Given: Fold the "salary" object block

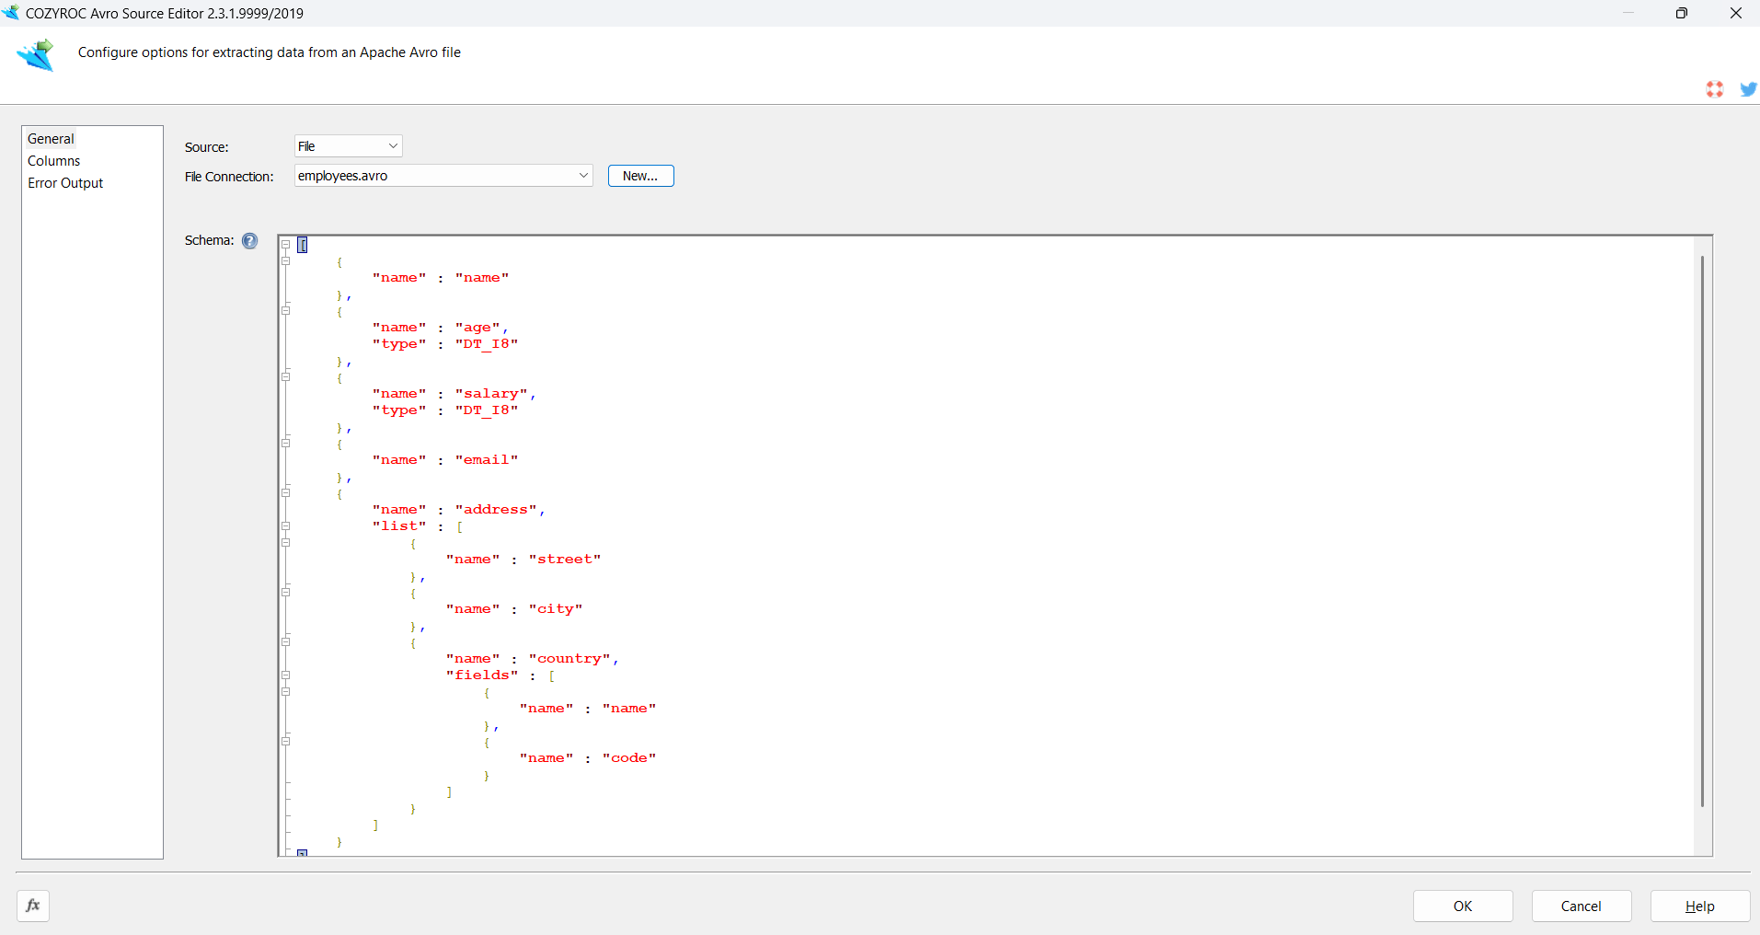Looking at the screenshot, I should click(x=286, y=377).
